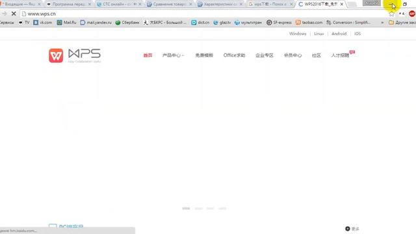The height and width of the screenshot is (234, 416).
Task: Open the 免费模板 menu item
Action: click(x=204, y=55)
